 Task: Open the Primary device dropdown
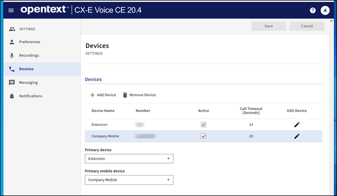129,159
